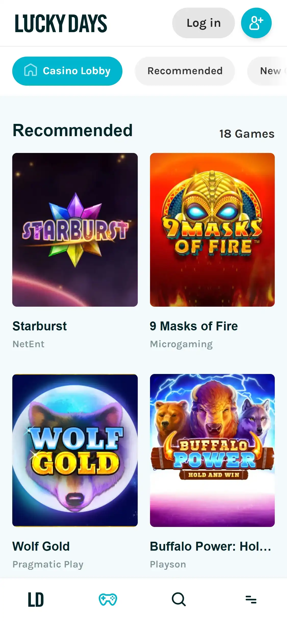Select the Casino Lobby tab
The width and height of the screenshot is (287, 621).
(x=67, y=71)
